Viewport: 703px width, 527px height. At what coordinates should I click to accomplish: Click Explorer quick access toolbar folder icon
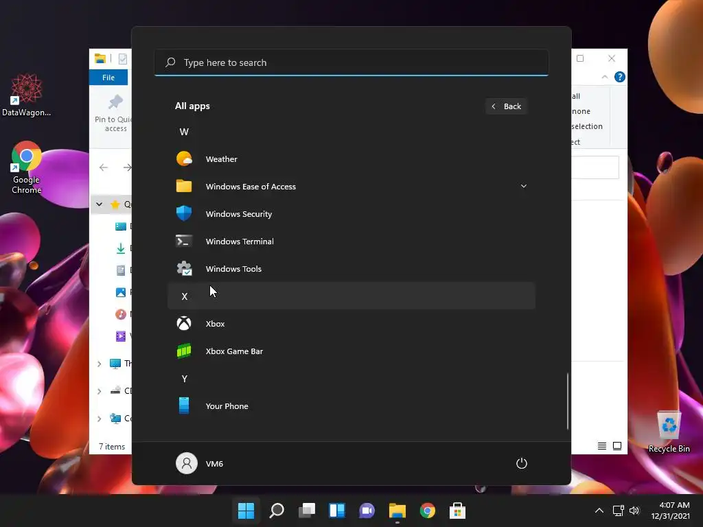point(100,58)
